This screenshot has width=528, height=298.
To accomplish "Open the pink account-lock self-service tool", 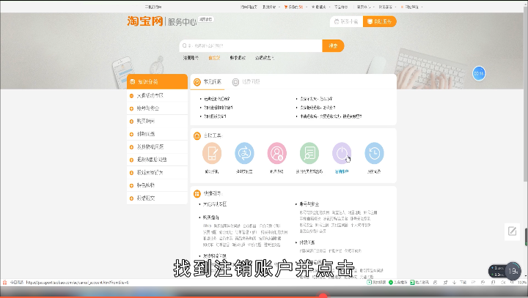I will tap(276, 153).
